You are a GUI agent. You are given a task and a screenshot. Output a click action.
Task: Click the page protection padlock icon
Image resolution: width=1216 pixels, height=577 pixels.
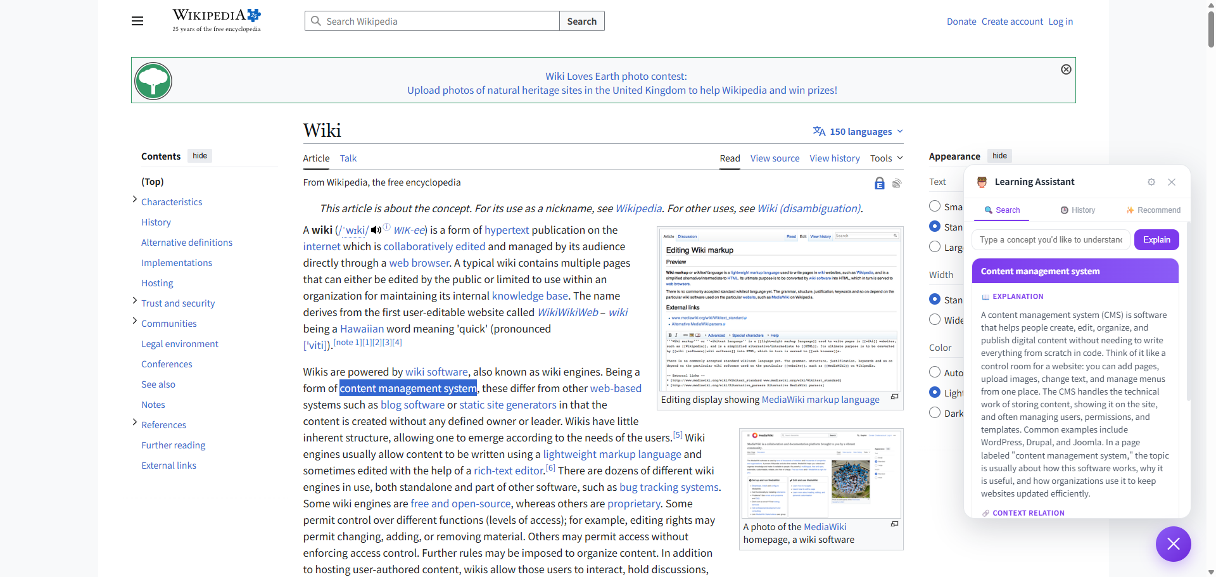[879, 184]
